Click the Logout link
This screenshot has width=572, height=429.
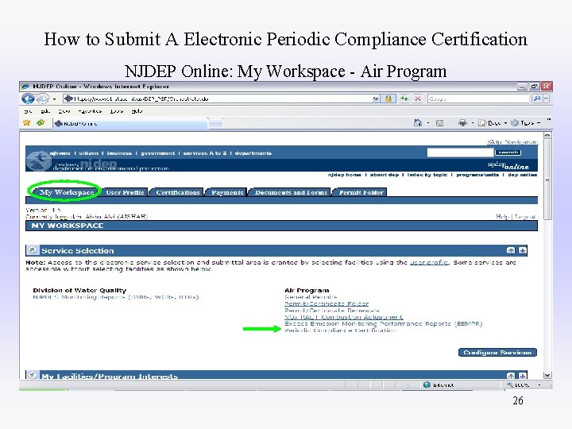[x=525, y=217]
